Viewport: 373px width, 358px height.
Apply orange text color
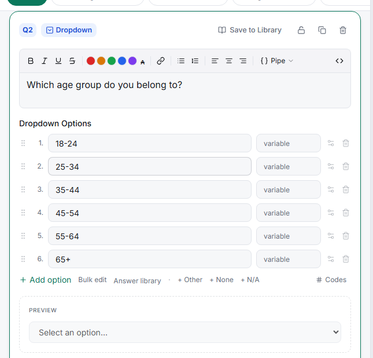pos(101,61)
